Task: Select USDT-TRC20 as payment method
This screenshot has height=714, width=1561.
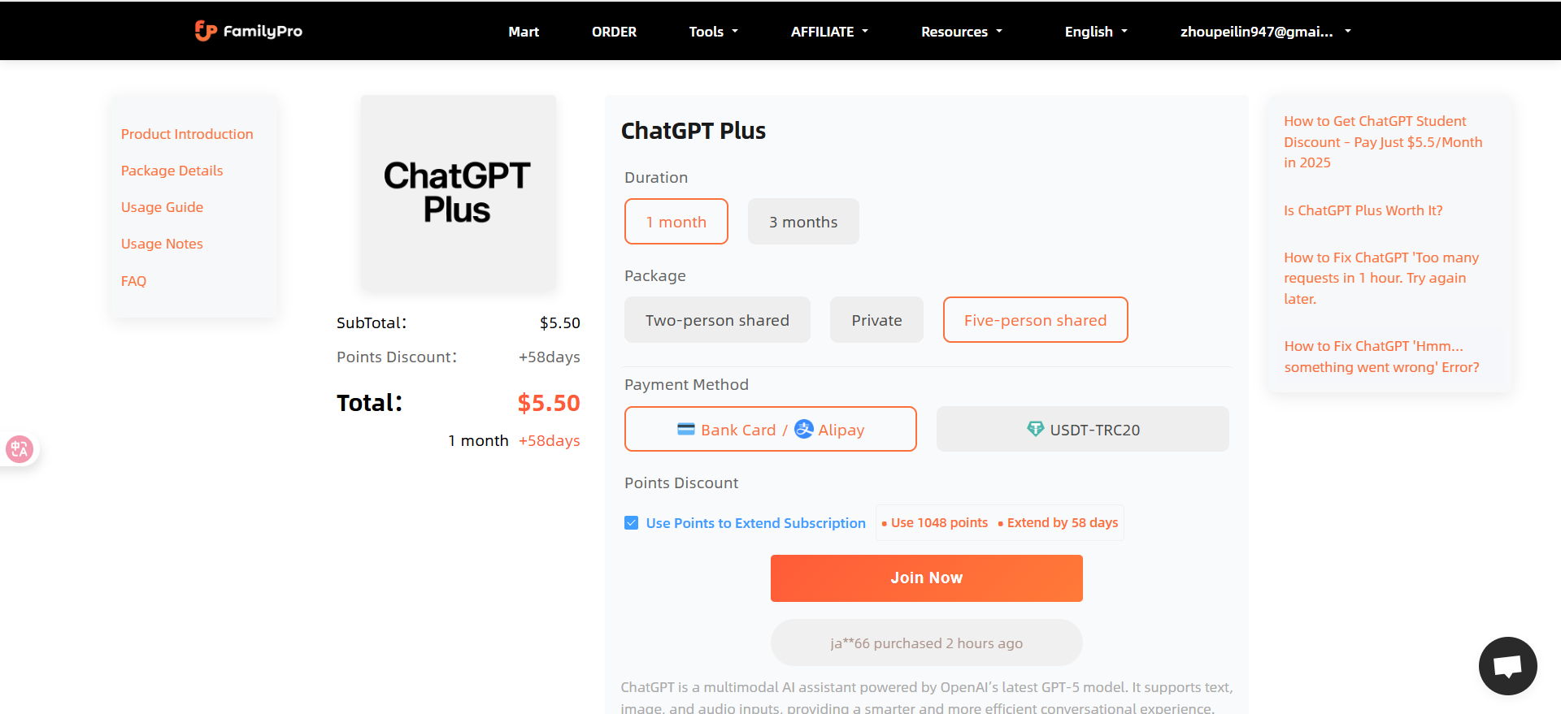Action: 1082,429
